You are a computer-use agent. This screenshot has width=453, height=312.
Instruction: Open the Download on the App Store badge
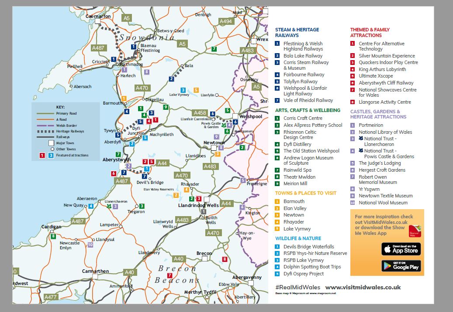(401, 249)
